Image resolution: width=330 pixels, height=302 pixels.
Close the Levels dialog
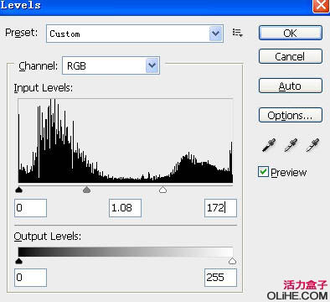[x=321, y=6]
